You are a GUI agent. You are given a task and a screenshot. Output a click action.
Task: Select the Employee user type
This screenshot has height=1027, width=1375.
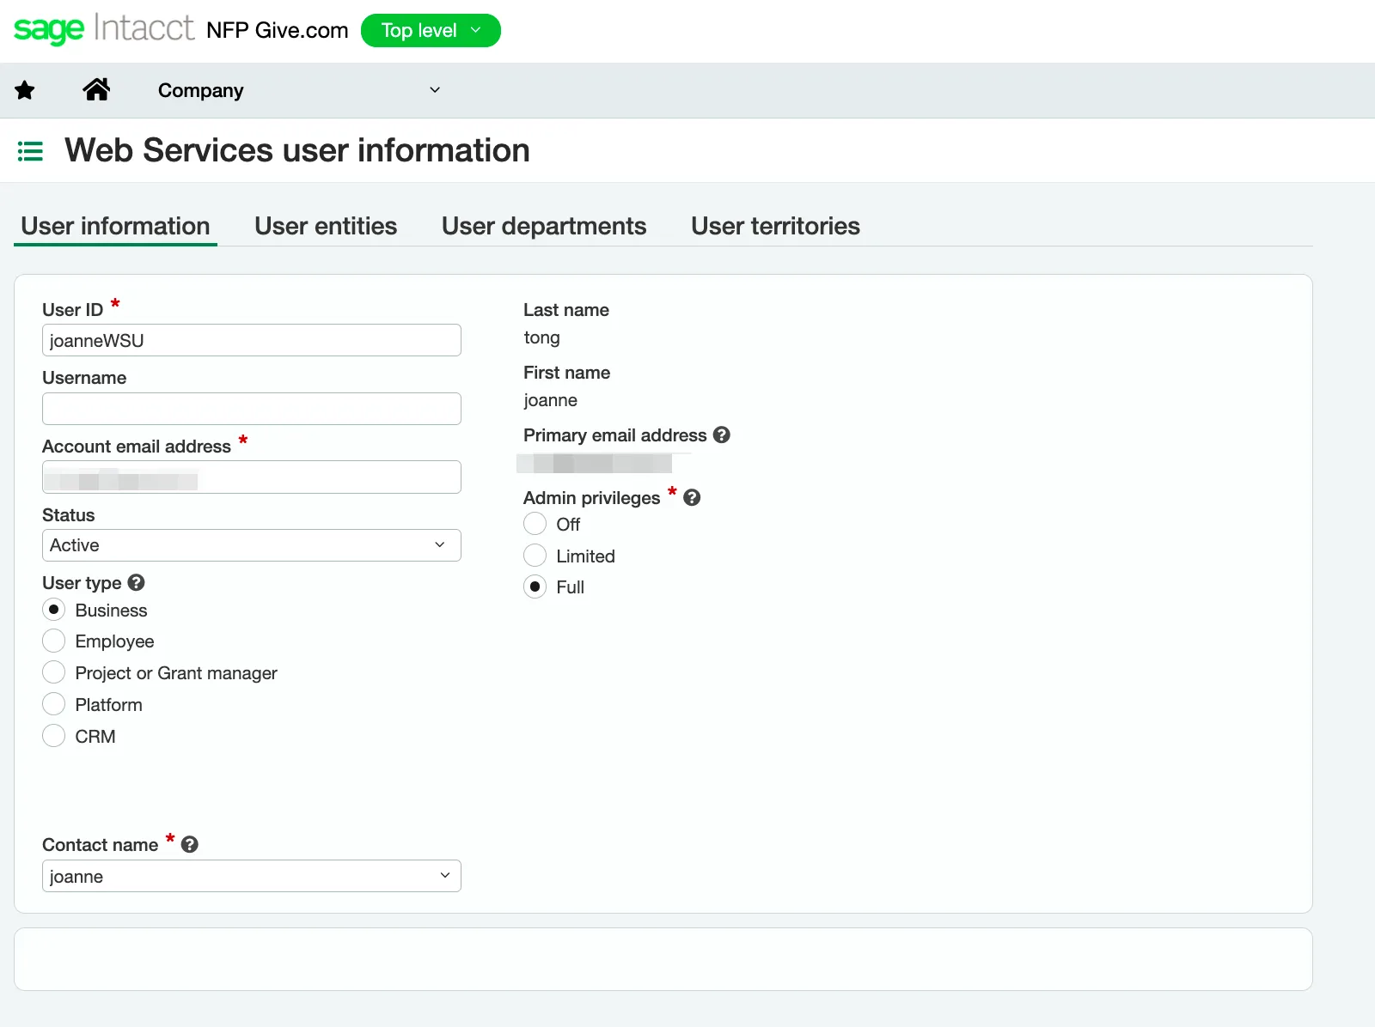[53, 641]
